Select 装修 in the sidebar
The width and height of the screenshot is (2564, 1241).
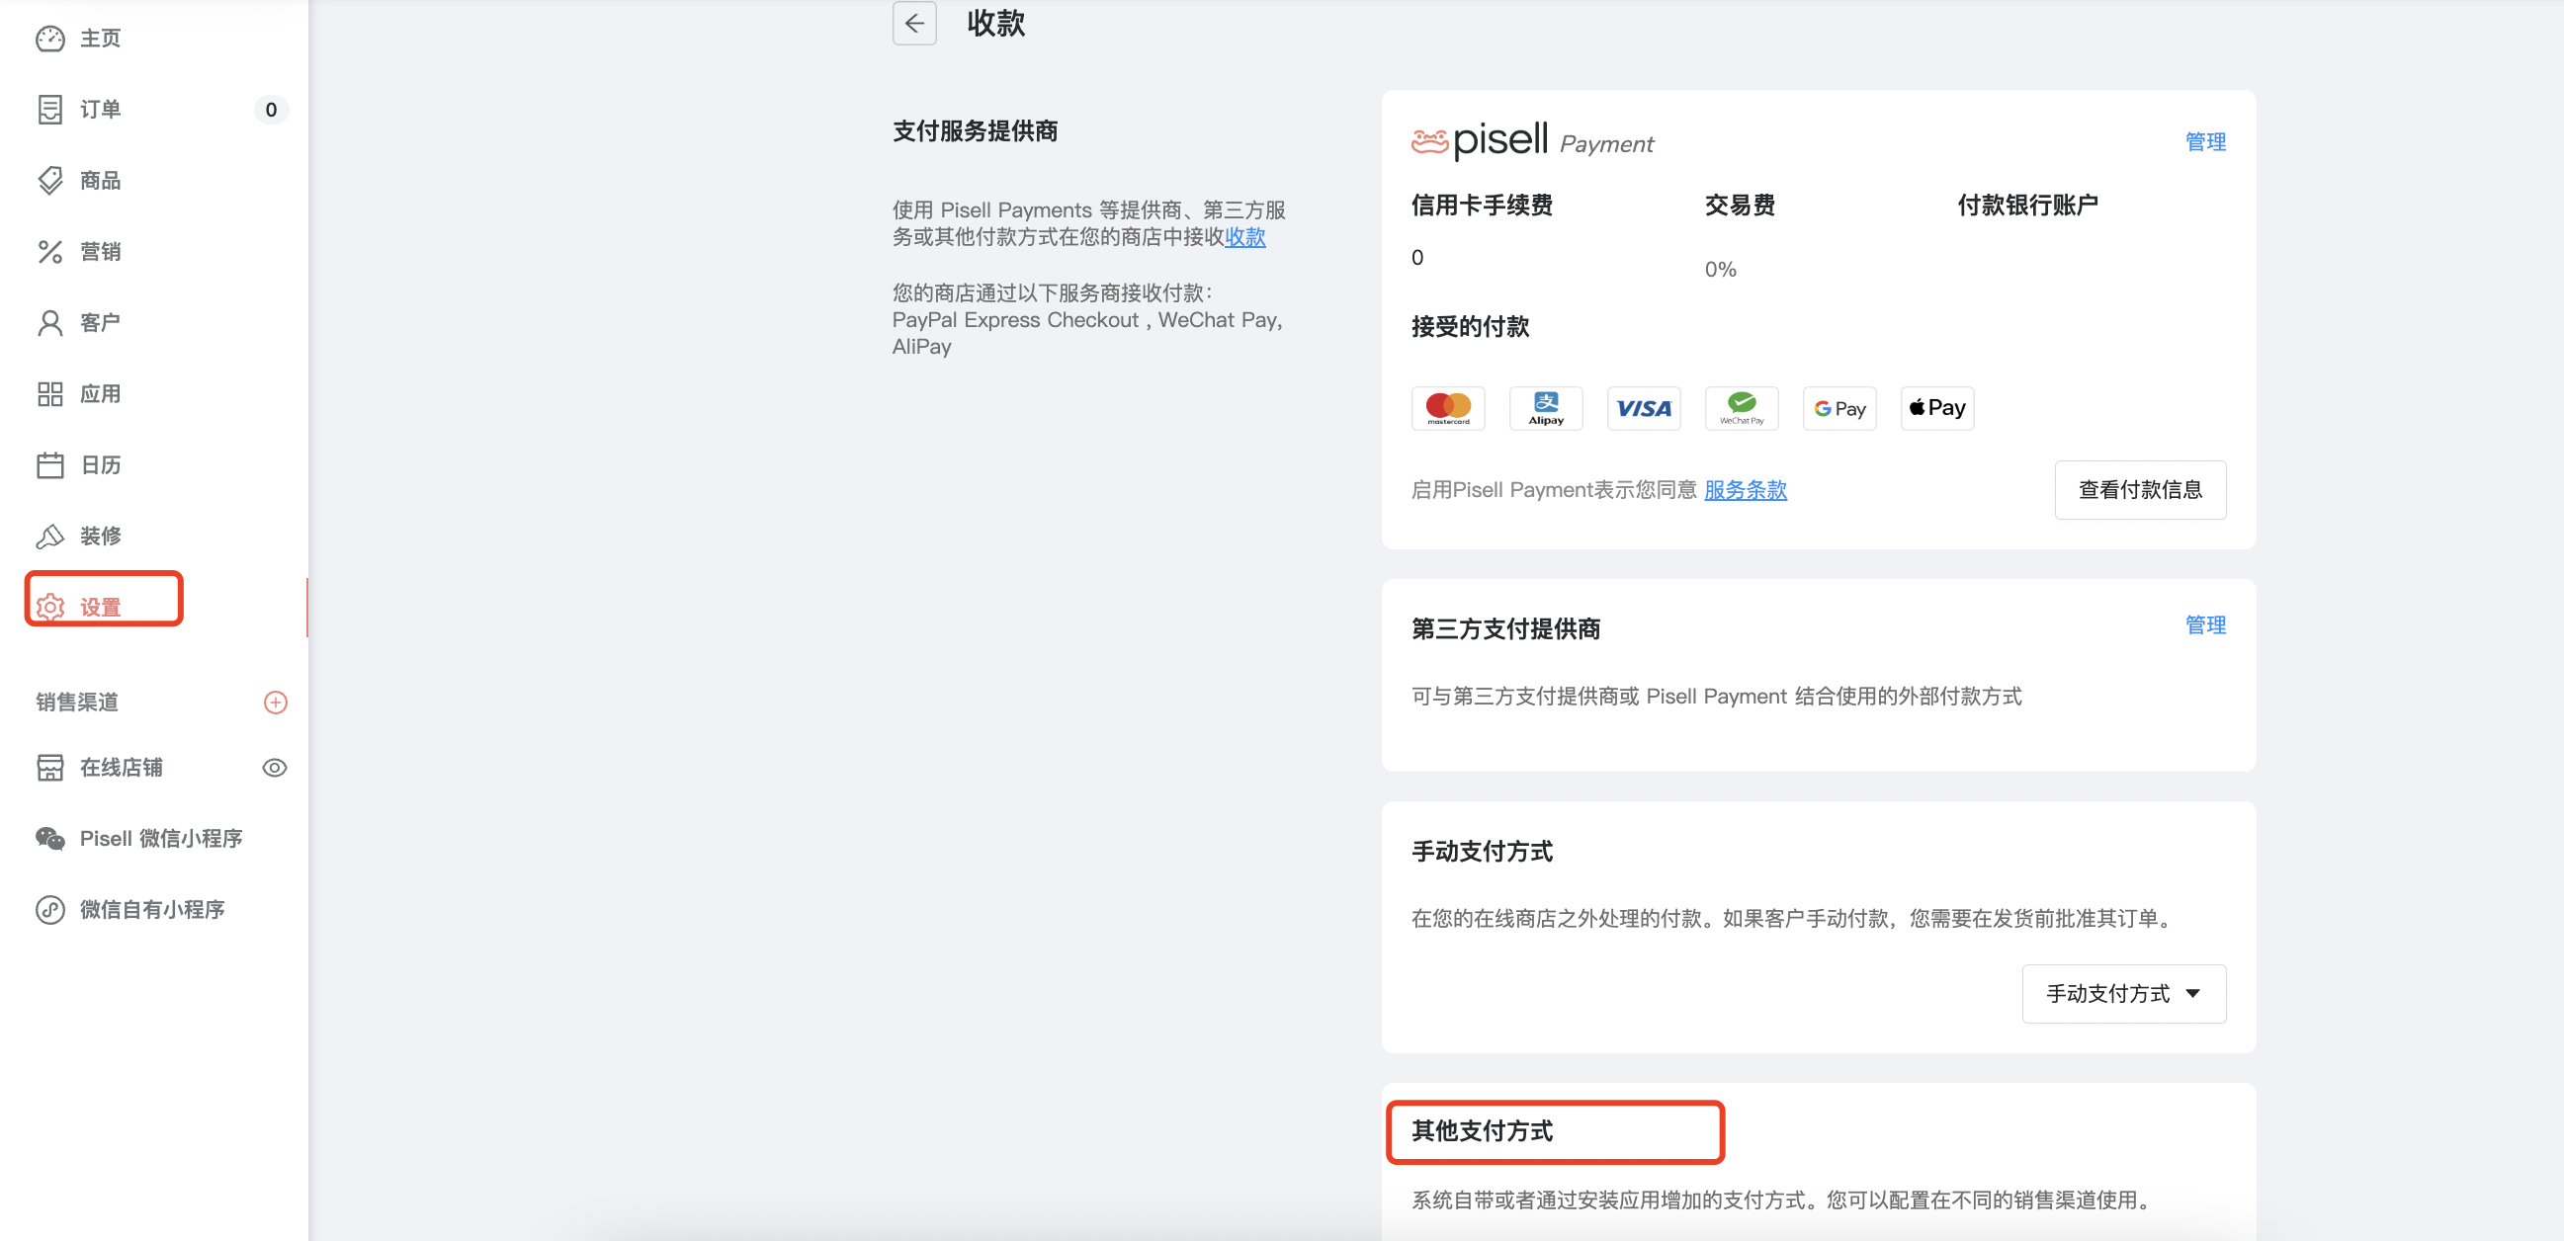[x=101, y=537]
